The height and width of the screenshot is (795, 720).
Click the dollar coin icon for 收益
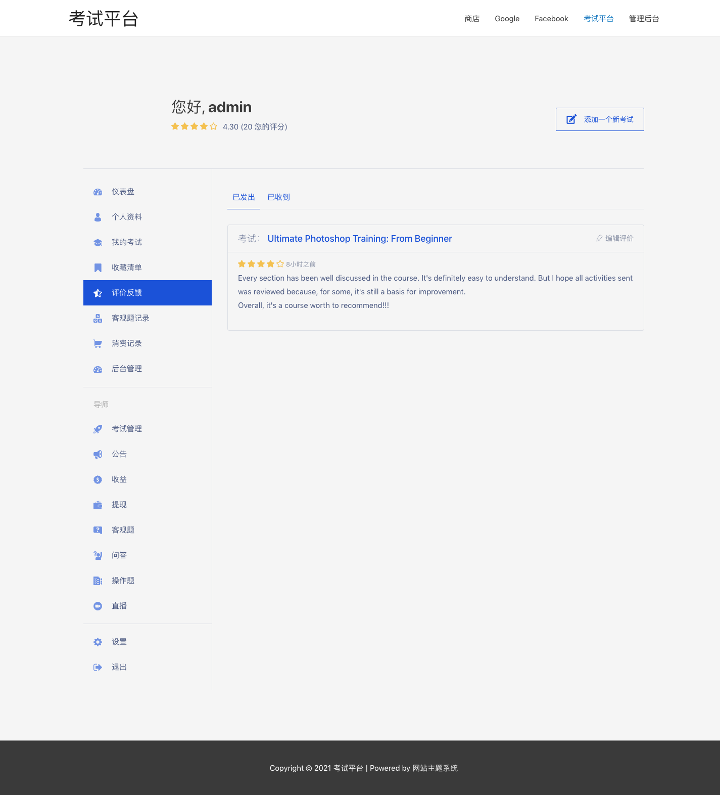click(x=98, y=479)
